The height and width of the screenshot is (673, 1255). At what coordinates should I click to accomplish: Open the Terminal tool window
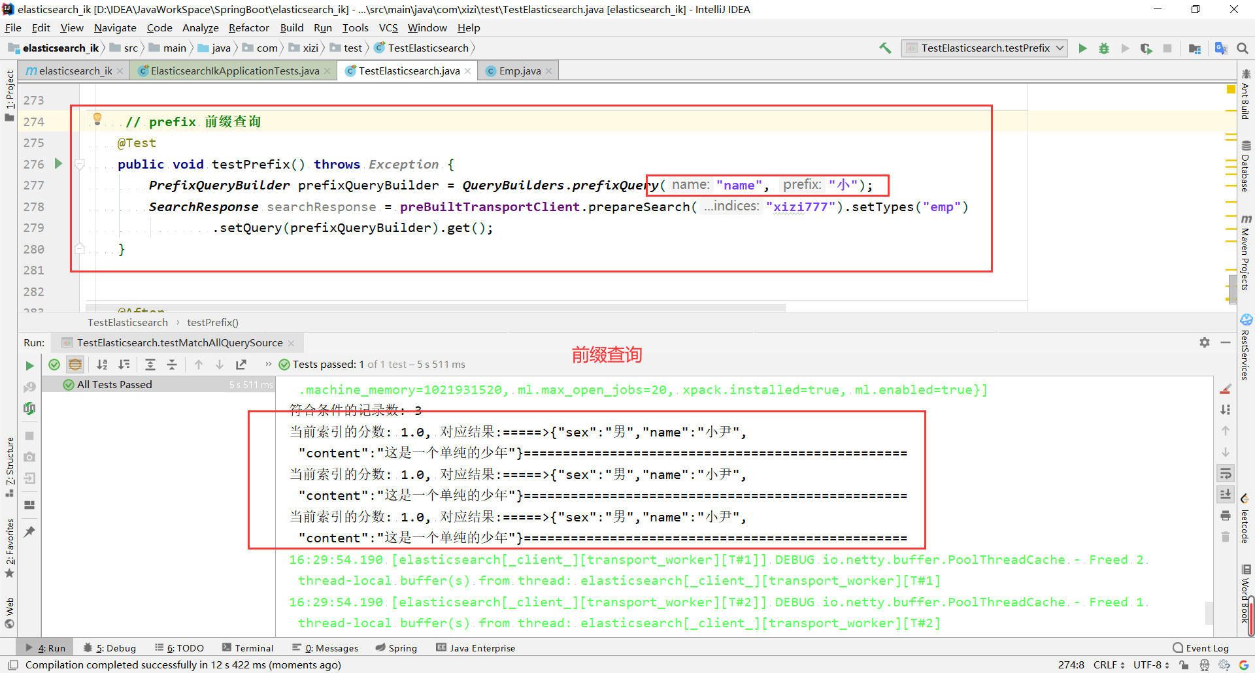pos(248,648)
